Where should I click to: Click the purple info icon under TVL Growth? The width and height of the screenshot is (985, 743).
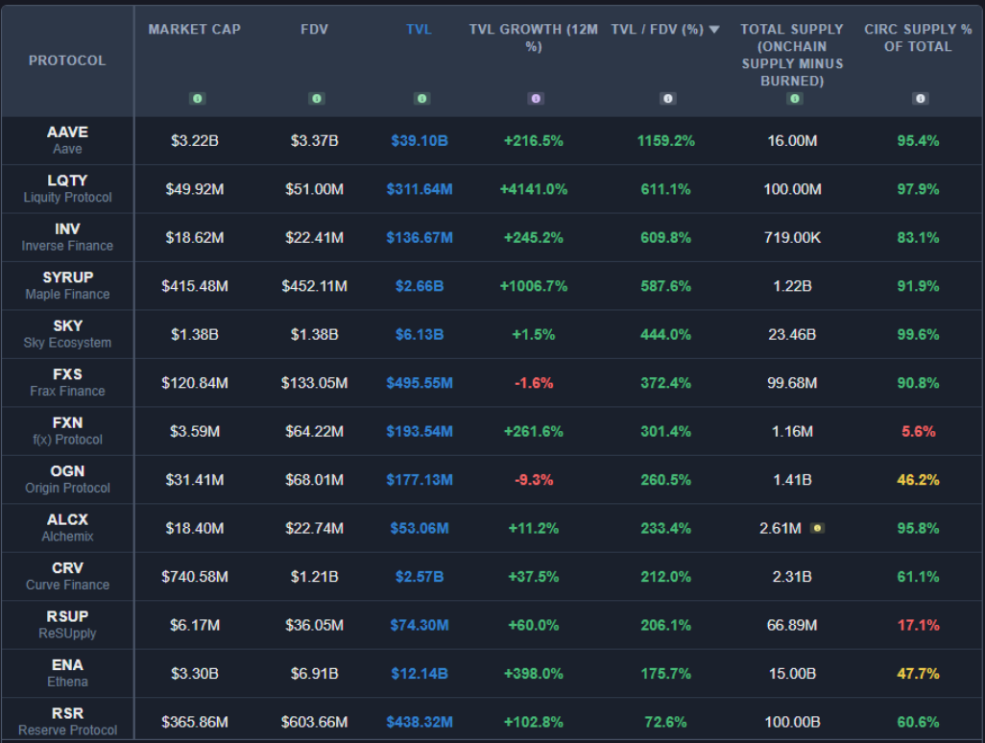536,98
